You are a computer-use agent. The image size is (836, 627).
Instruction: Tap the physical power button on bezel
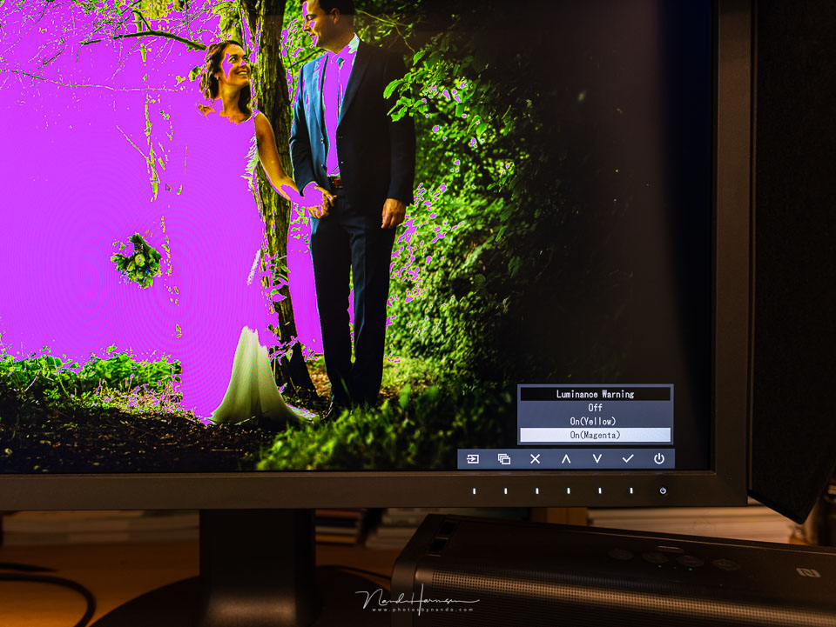pyautogui.click(x=663, y=490)
